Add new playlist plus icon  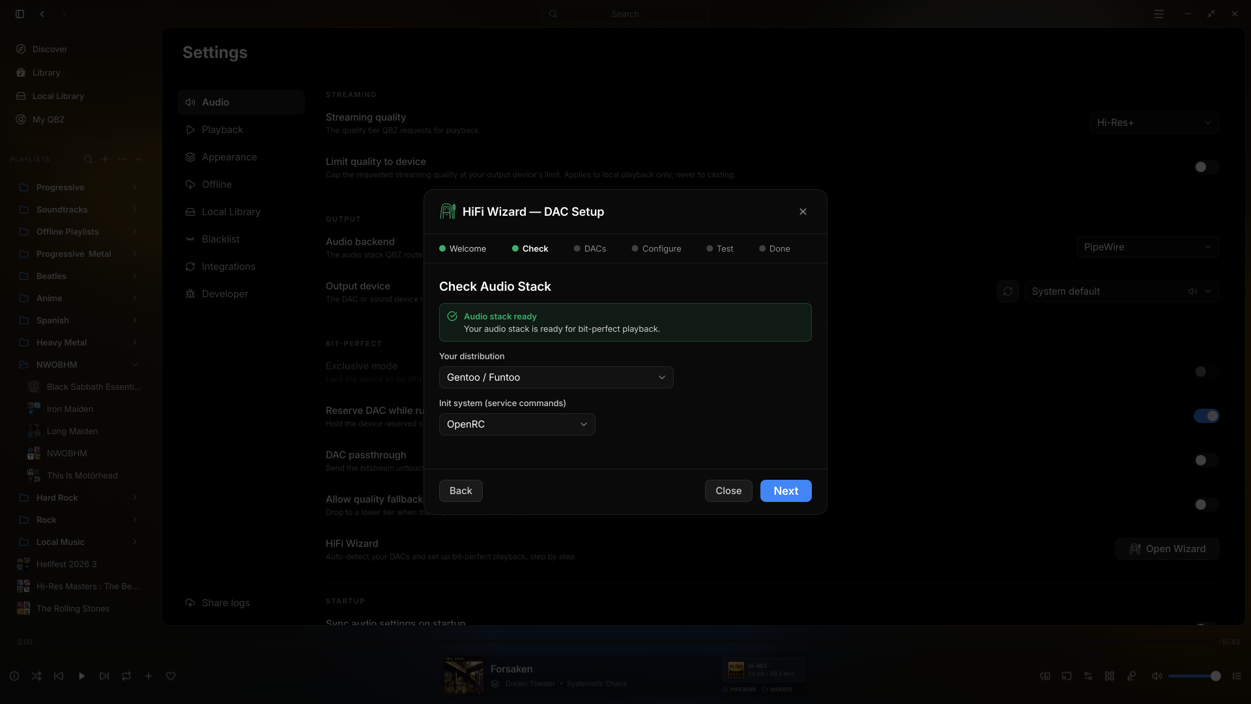coord(105,159)
